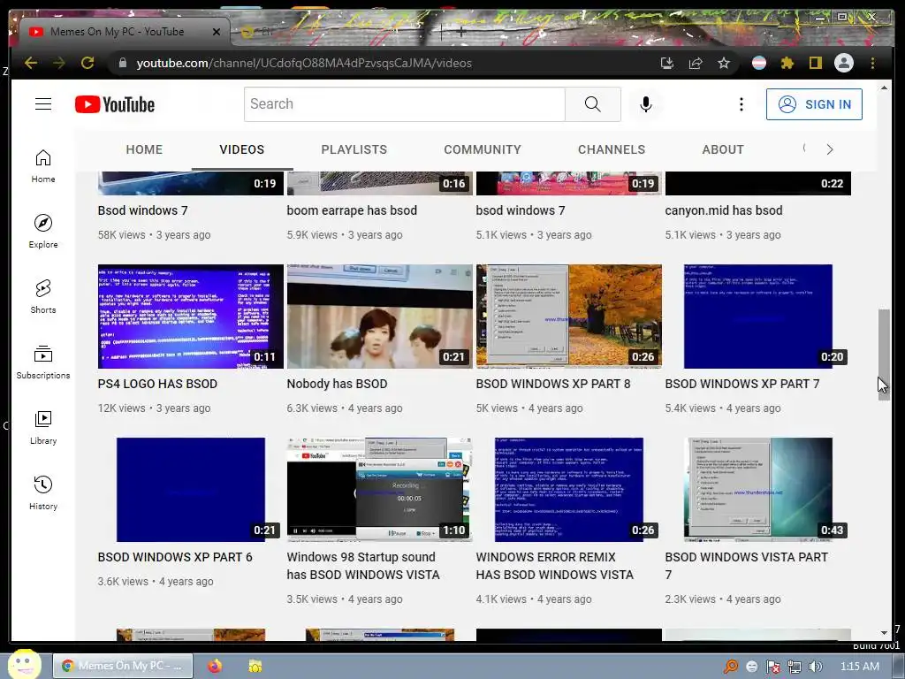Switch to the HOME channel tab
This screenshot has height=679, width=905.
pyautogui.click(x=144, y=149)
